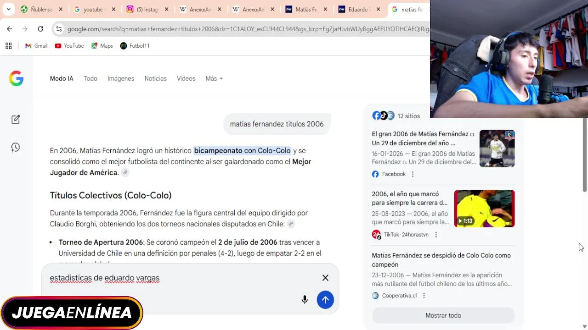The width and height of the screenshot is (588, 330).
Task: Close the first Wikipedia Anexo tab
Action: coord(220,9)
